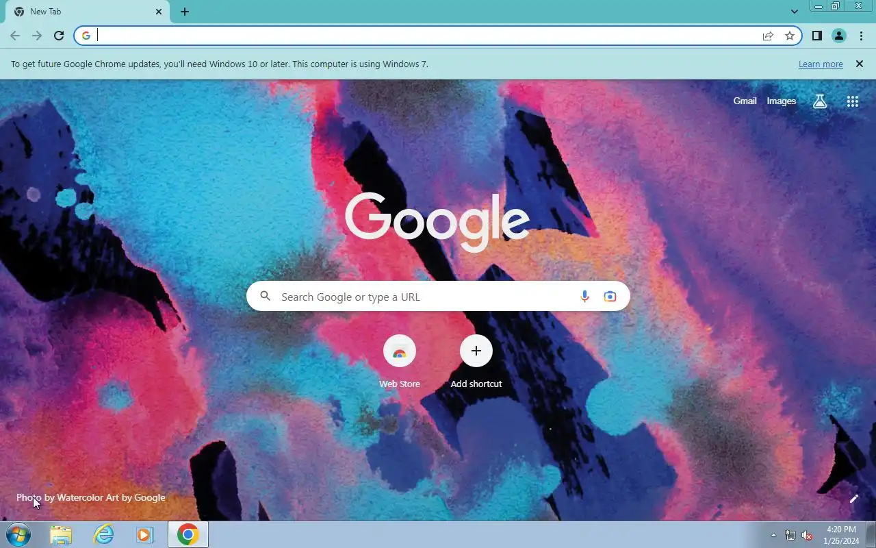Toggle the Chrome side panel

[817, 36]
